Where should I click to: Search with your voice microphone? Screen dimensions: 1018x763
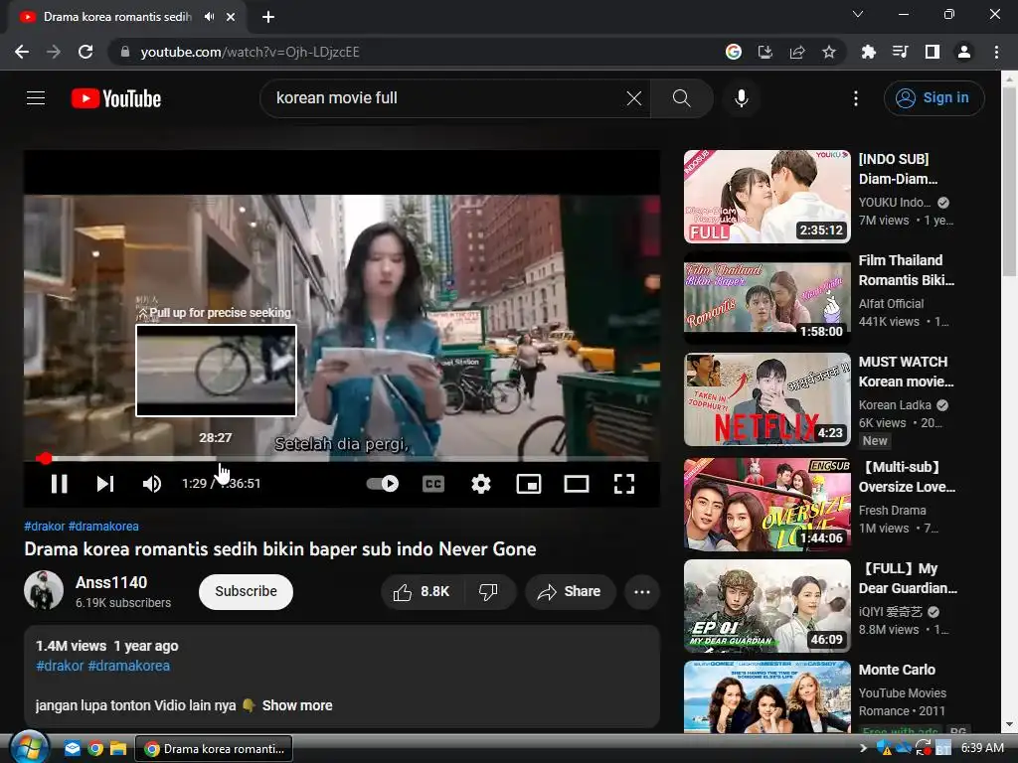(x=742, y=98)
